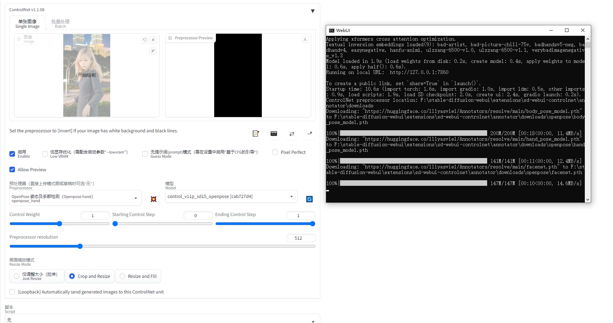613x323 pixels.
Task: Open the new canvas editing icon
Action: coord(256,134)
